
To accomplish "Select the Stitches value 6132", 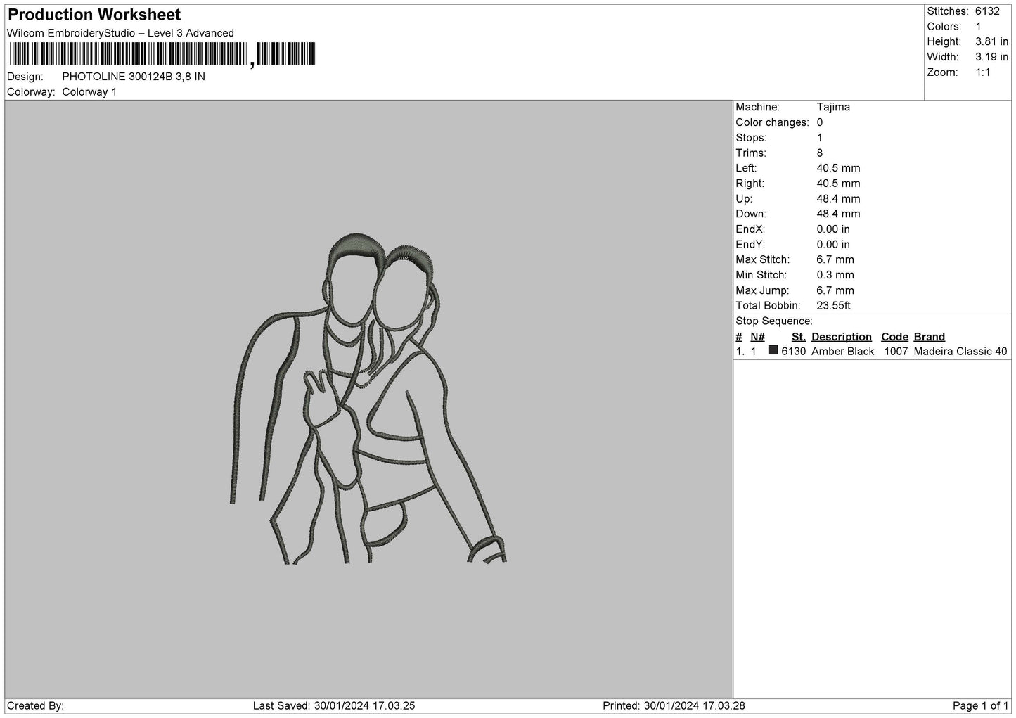I will pyautogui.click(x=987, y=11).
